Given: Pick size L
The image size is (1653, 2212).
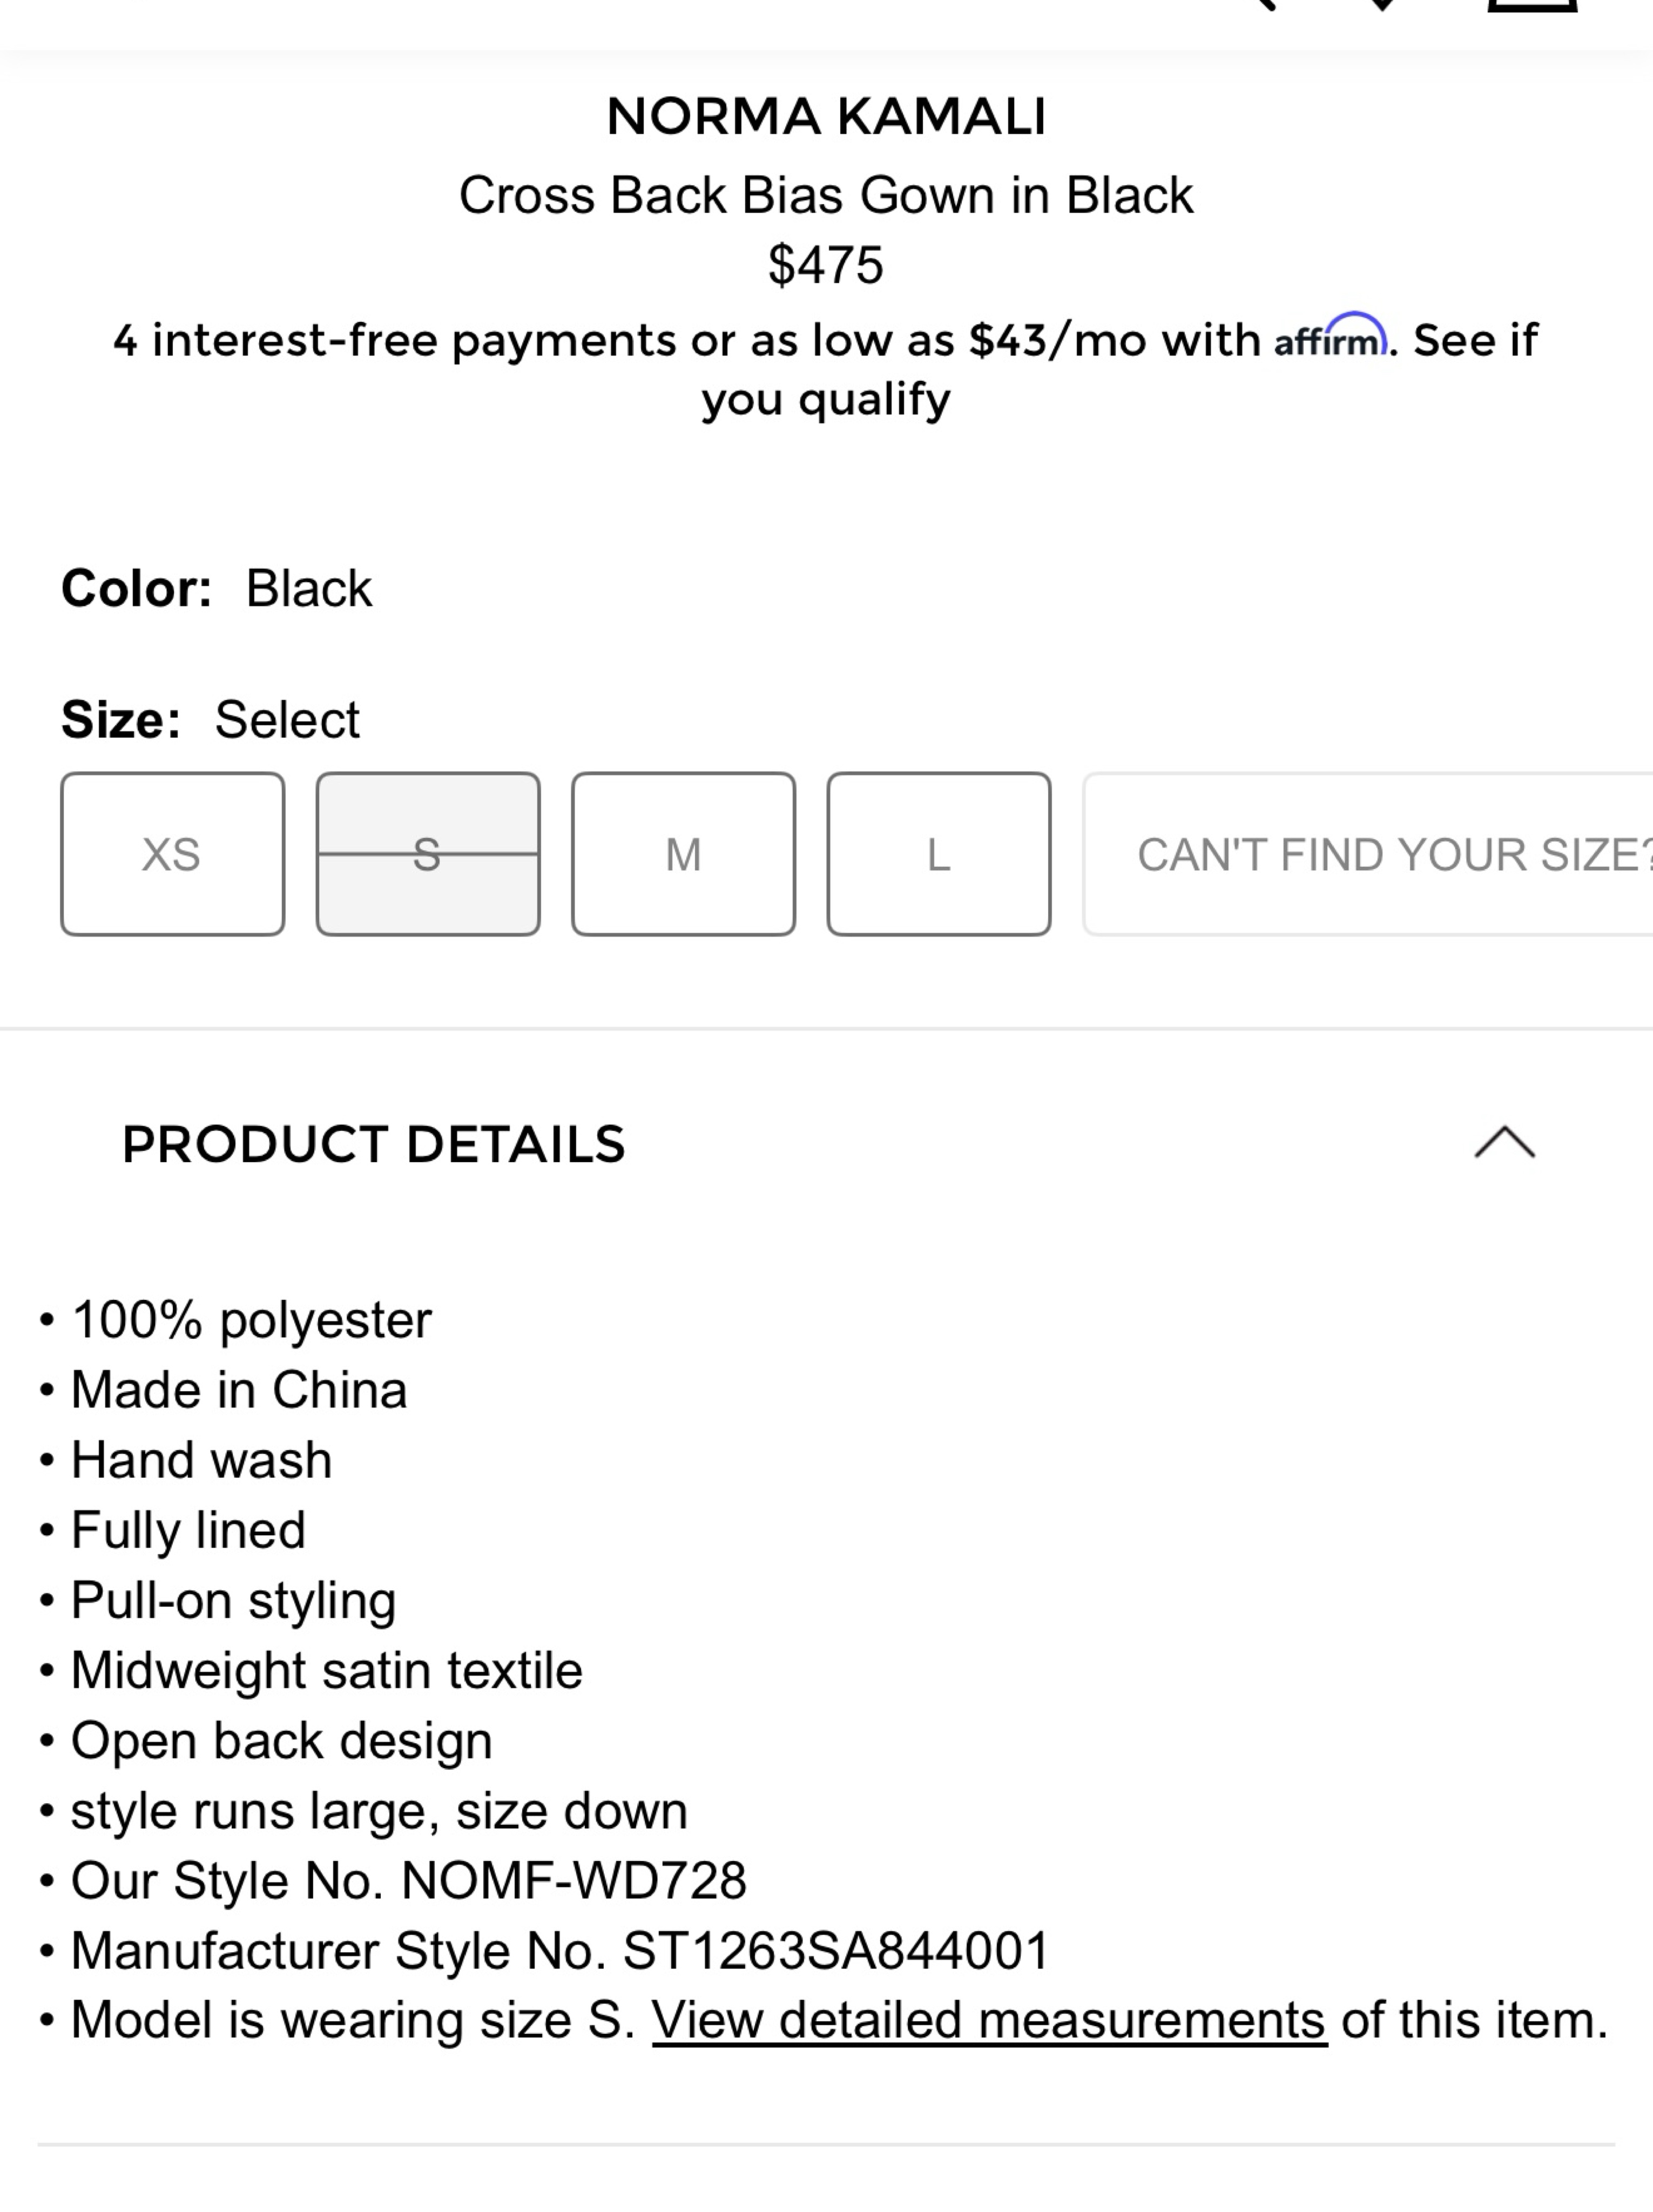Looking at the screenshot, I should coord(939,854).
